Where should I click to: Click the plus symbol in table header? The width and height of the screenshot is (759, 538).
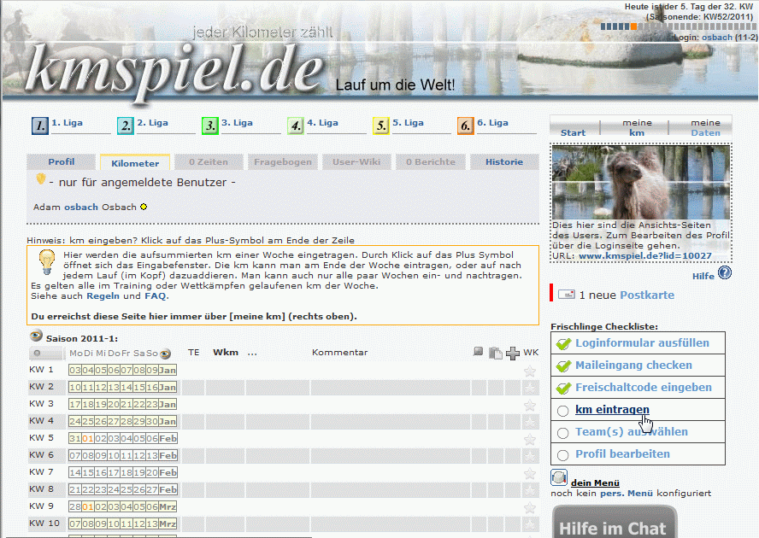(513, 353)
